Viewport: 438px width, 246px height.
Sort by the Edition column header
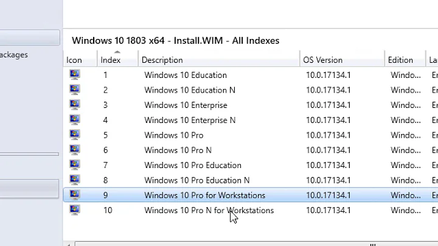[x=405, y=58]
